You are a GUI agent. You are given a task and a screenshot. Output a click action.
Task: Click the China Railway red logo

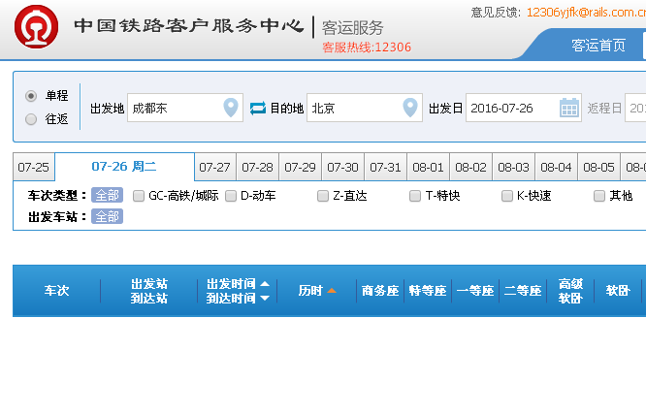(x=36, y=27)
